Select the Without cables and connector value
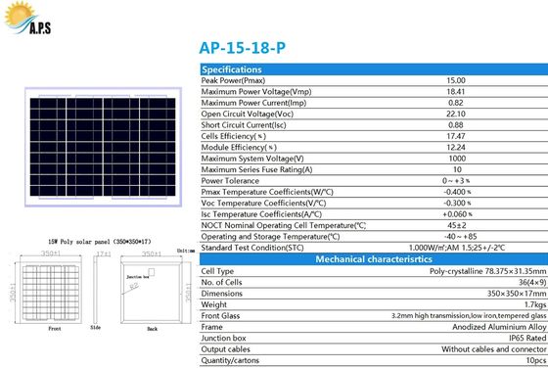Viewport: 548px width, 368px height. point(494,349)
